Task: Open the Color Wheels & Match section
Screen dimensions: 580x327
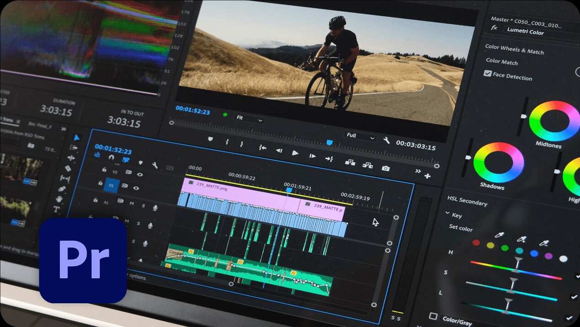Action: [x=514, y=49]
